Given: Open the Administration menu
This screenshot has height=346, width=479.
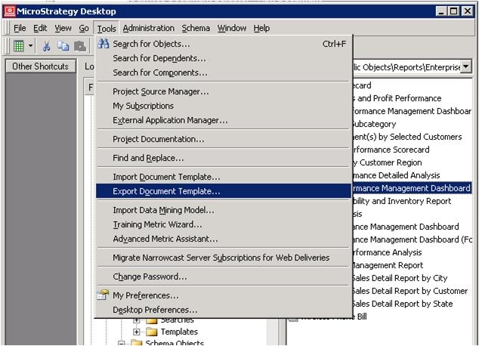Looking at the screenshot, I should [148, 28].
